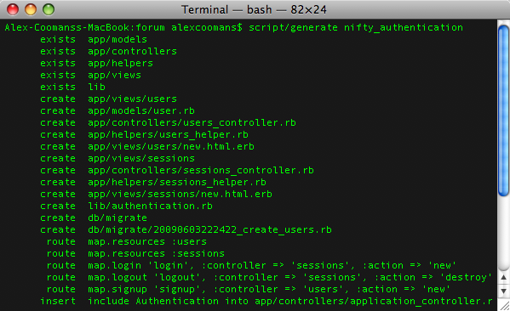Click the map.signup 'signup' route line
This screenshot has width=510, height=311.
pos(248,289)
